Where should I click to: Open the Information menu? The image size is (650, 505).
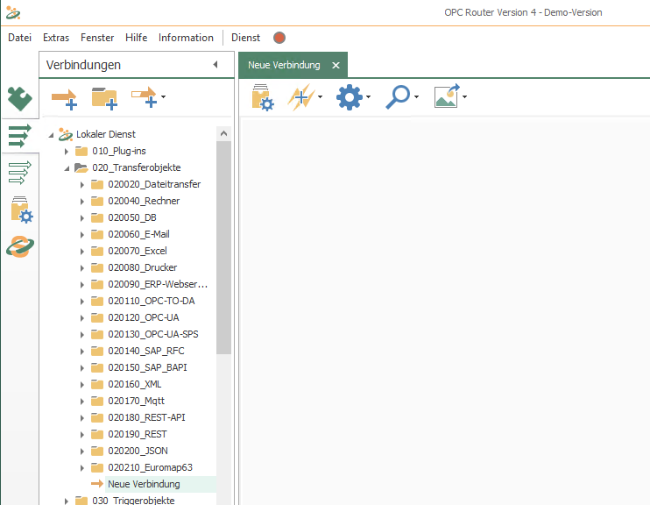[x=186, y=38]
